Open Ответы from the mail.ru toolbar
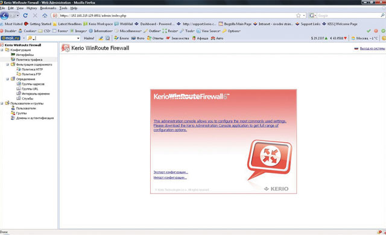 click(155, 38)
